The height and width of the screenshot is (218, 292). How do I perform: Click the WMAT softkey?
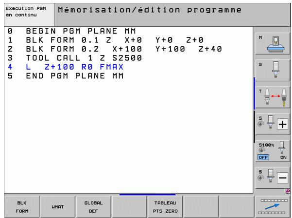pos(58,207)
